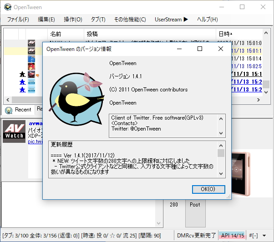Close the OpenTween version info dialog
This screenshot has width=274, height=242.
(x=221, y=49)
